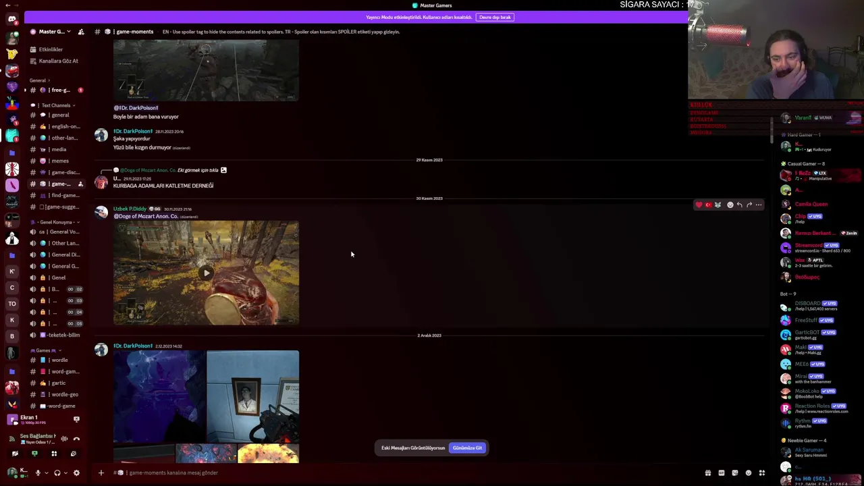Open soundboard icon in voice panel
Image resolution: width=864 pixels, height=486 pixels.
coord(74,454)
